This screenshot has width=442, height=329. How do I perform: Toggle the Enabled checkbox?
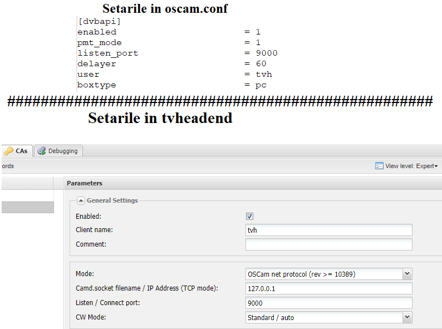[x=249, y=216]
